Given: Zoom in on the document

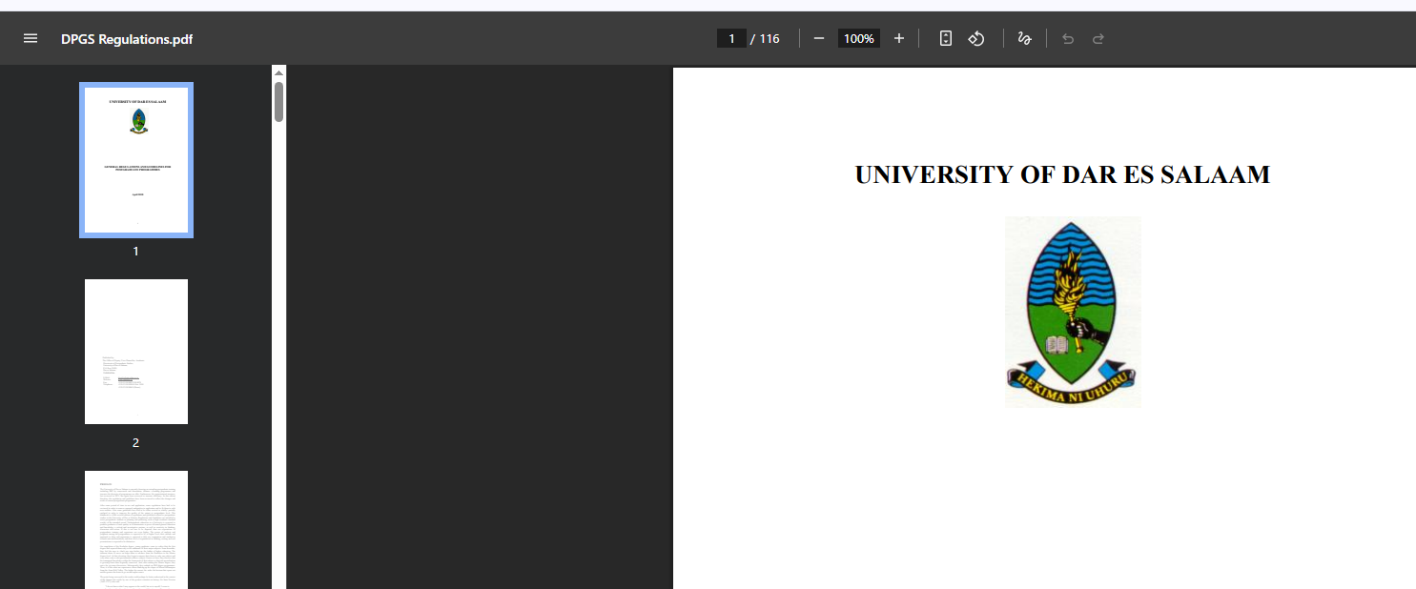Looking at the screenshot, I should pyautogui.click(x=898, y=38).
